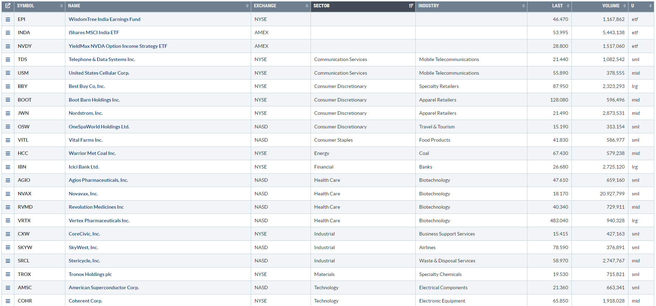Screen dimensions: 656x306
Task: Open the hamburger icon for SKYW row
Action: (x=8, y=248)
